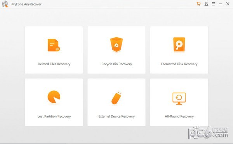Click the Deleted Files Recovery document icon
This screenshot has width=233, height=144.
tap(54, 45)
